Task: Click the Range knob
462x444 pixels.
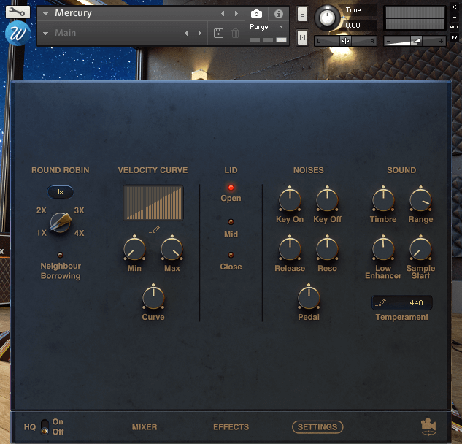Action: 420,200
